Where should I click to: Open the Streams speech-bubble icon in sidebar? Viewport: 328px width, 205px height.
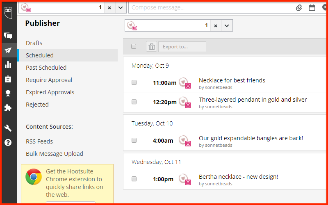(x=8, y=36)
